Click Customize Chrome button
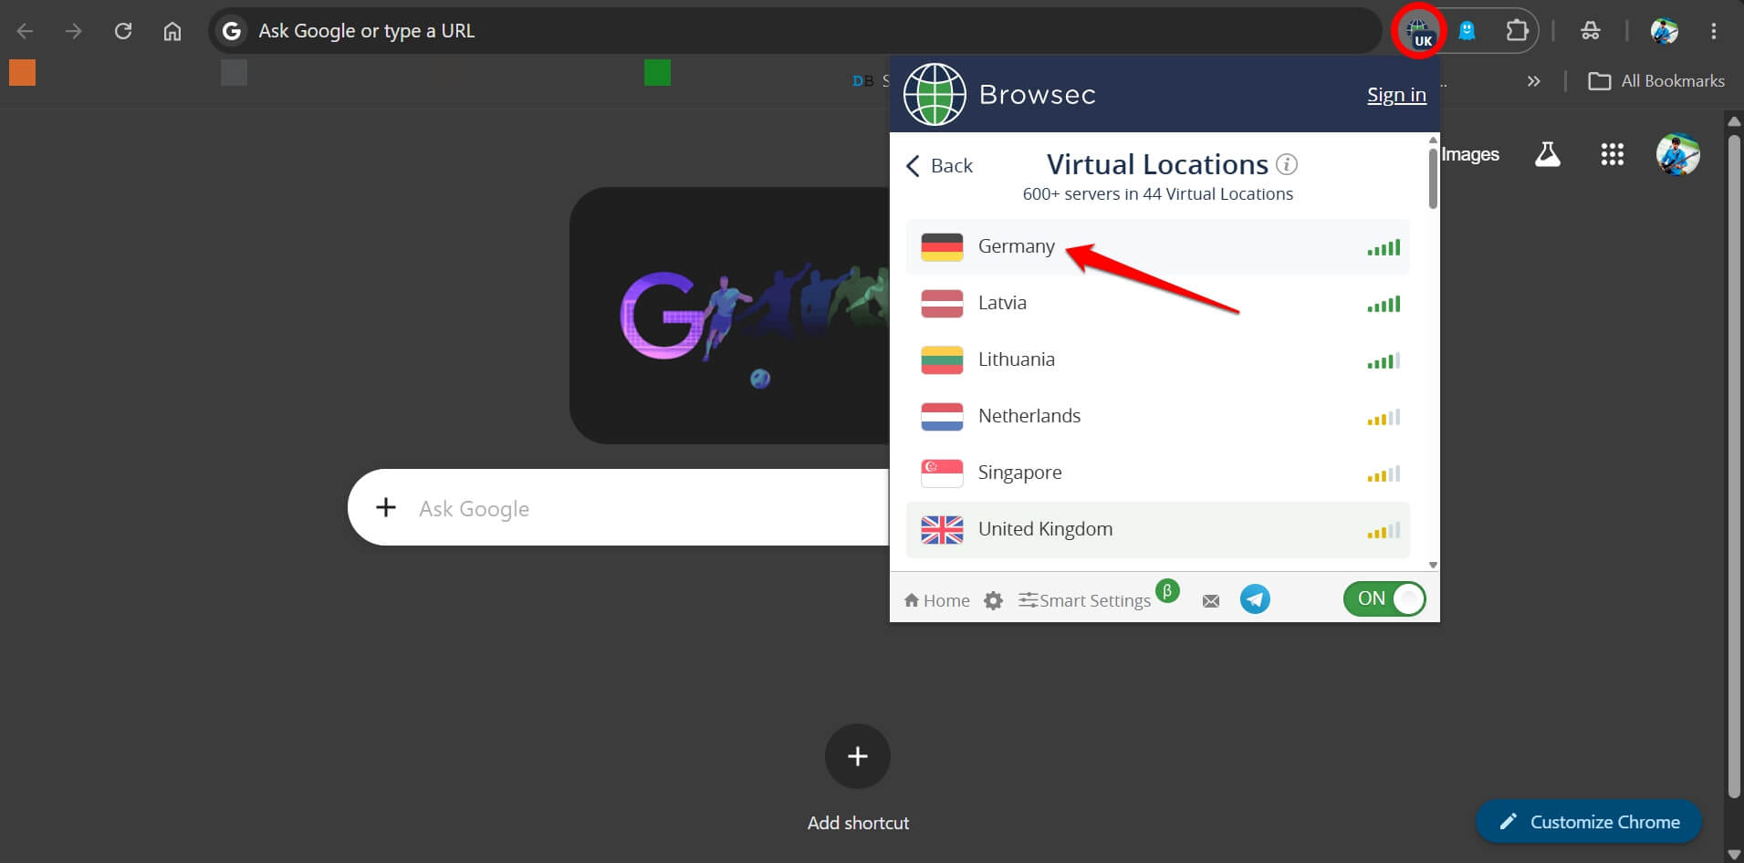The image size is (1744, 863). (1589, 822)
